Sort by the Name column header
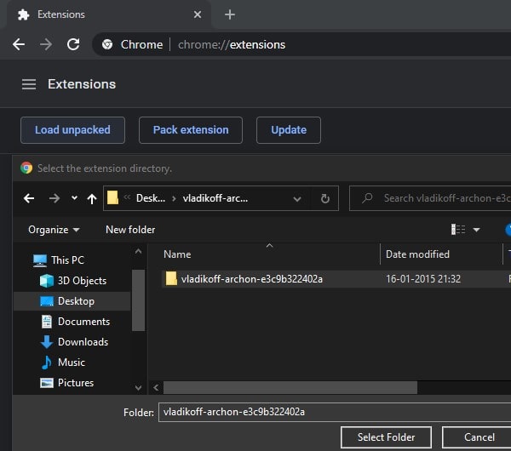 [x=177, y=254]
